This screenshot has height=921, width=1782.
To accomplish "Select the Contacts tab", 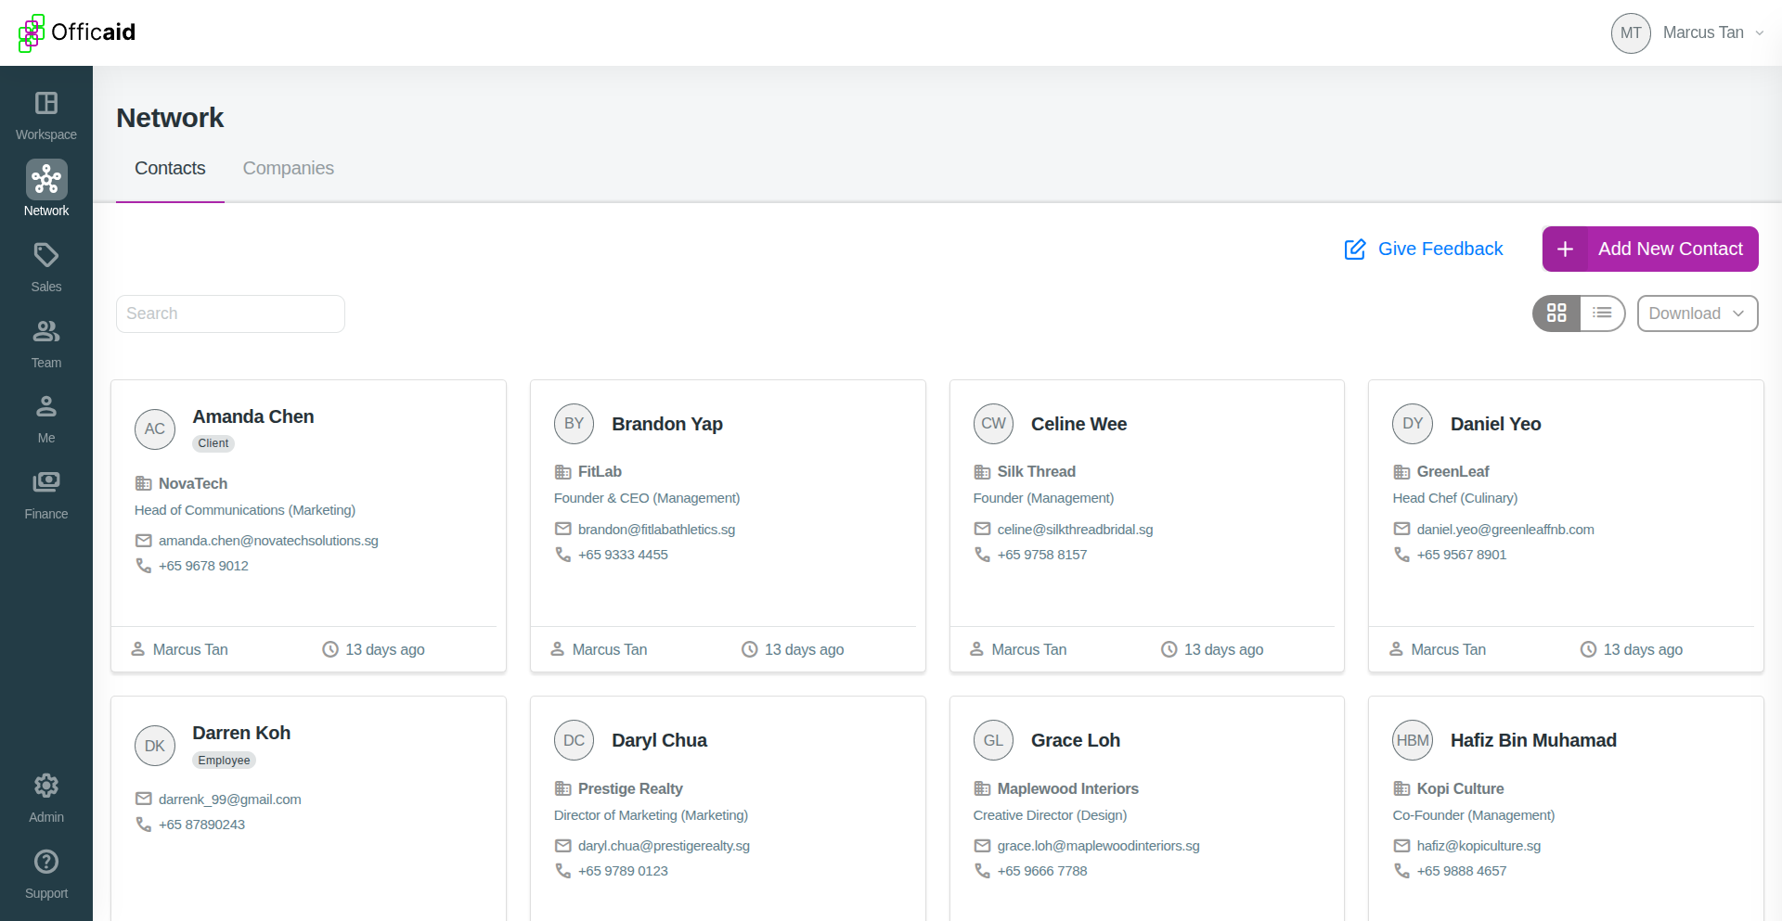I will [x=170, y=168].
